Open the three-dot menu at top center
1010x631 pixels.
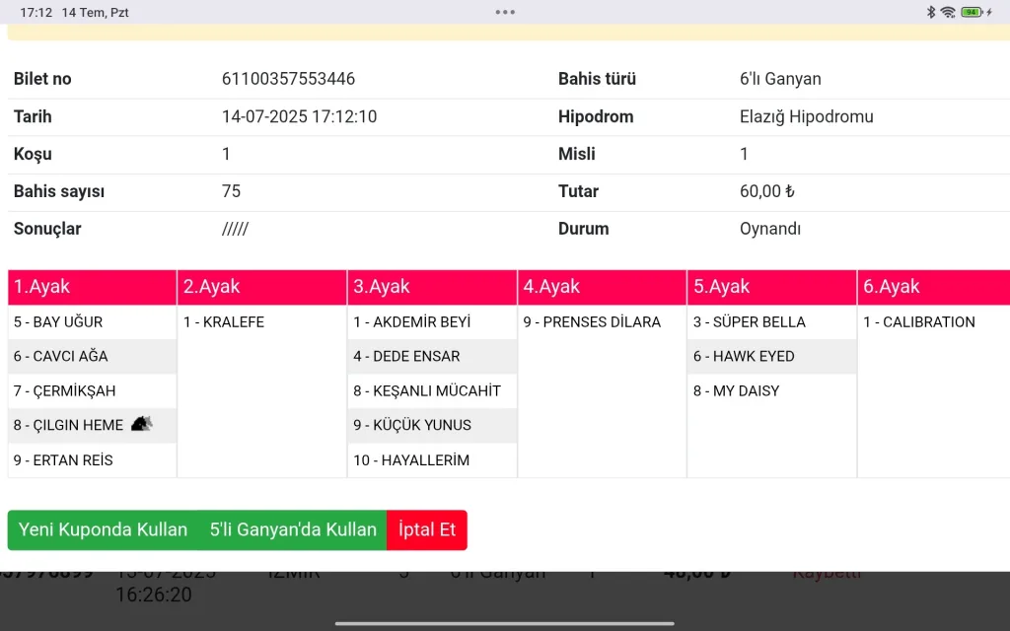click(505, 12)
